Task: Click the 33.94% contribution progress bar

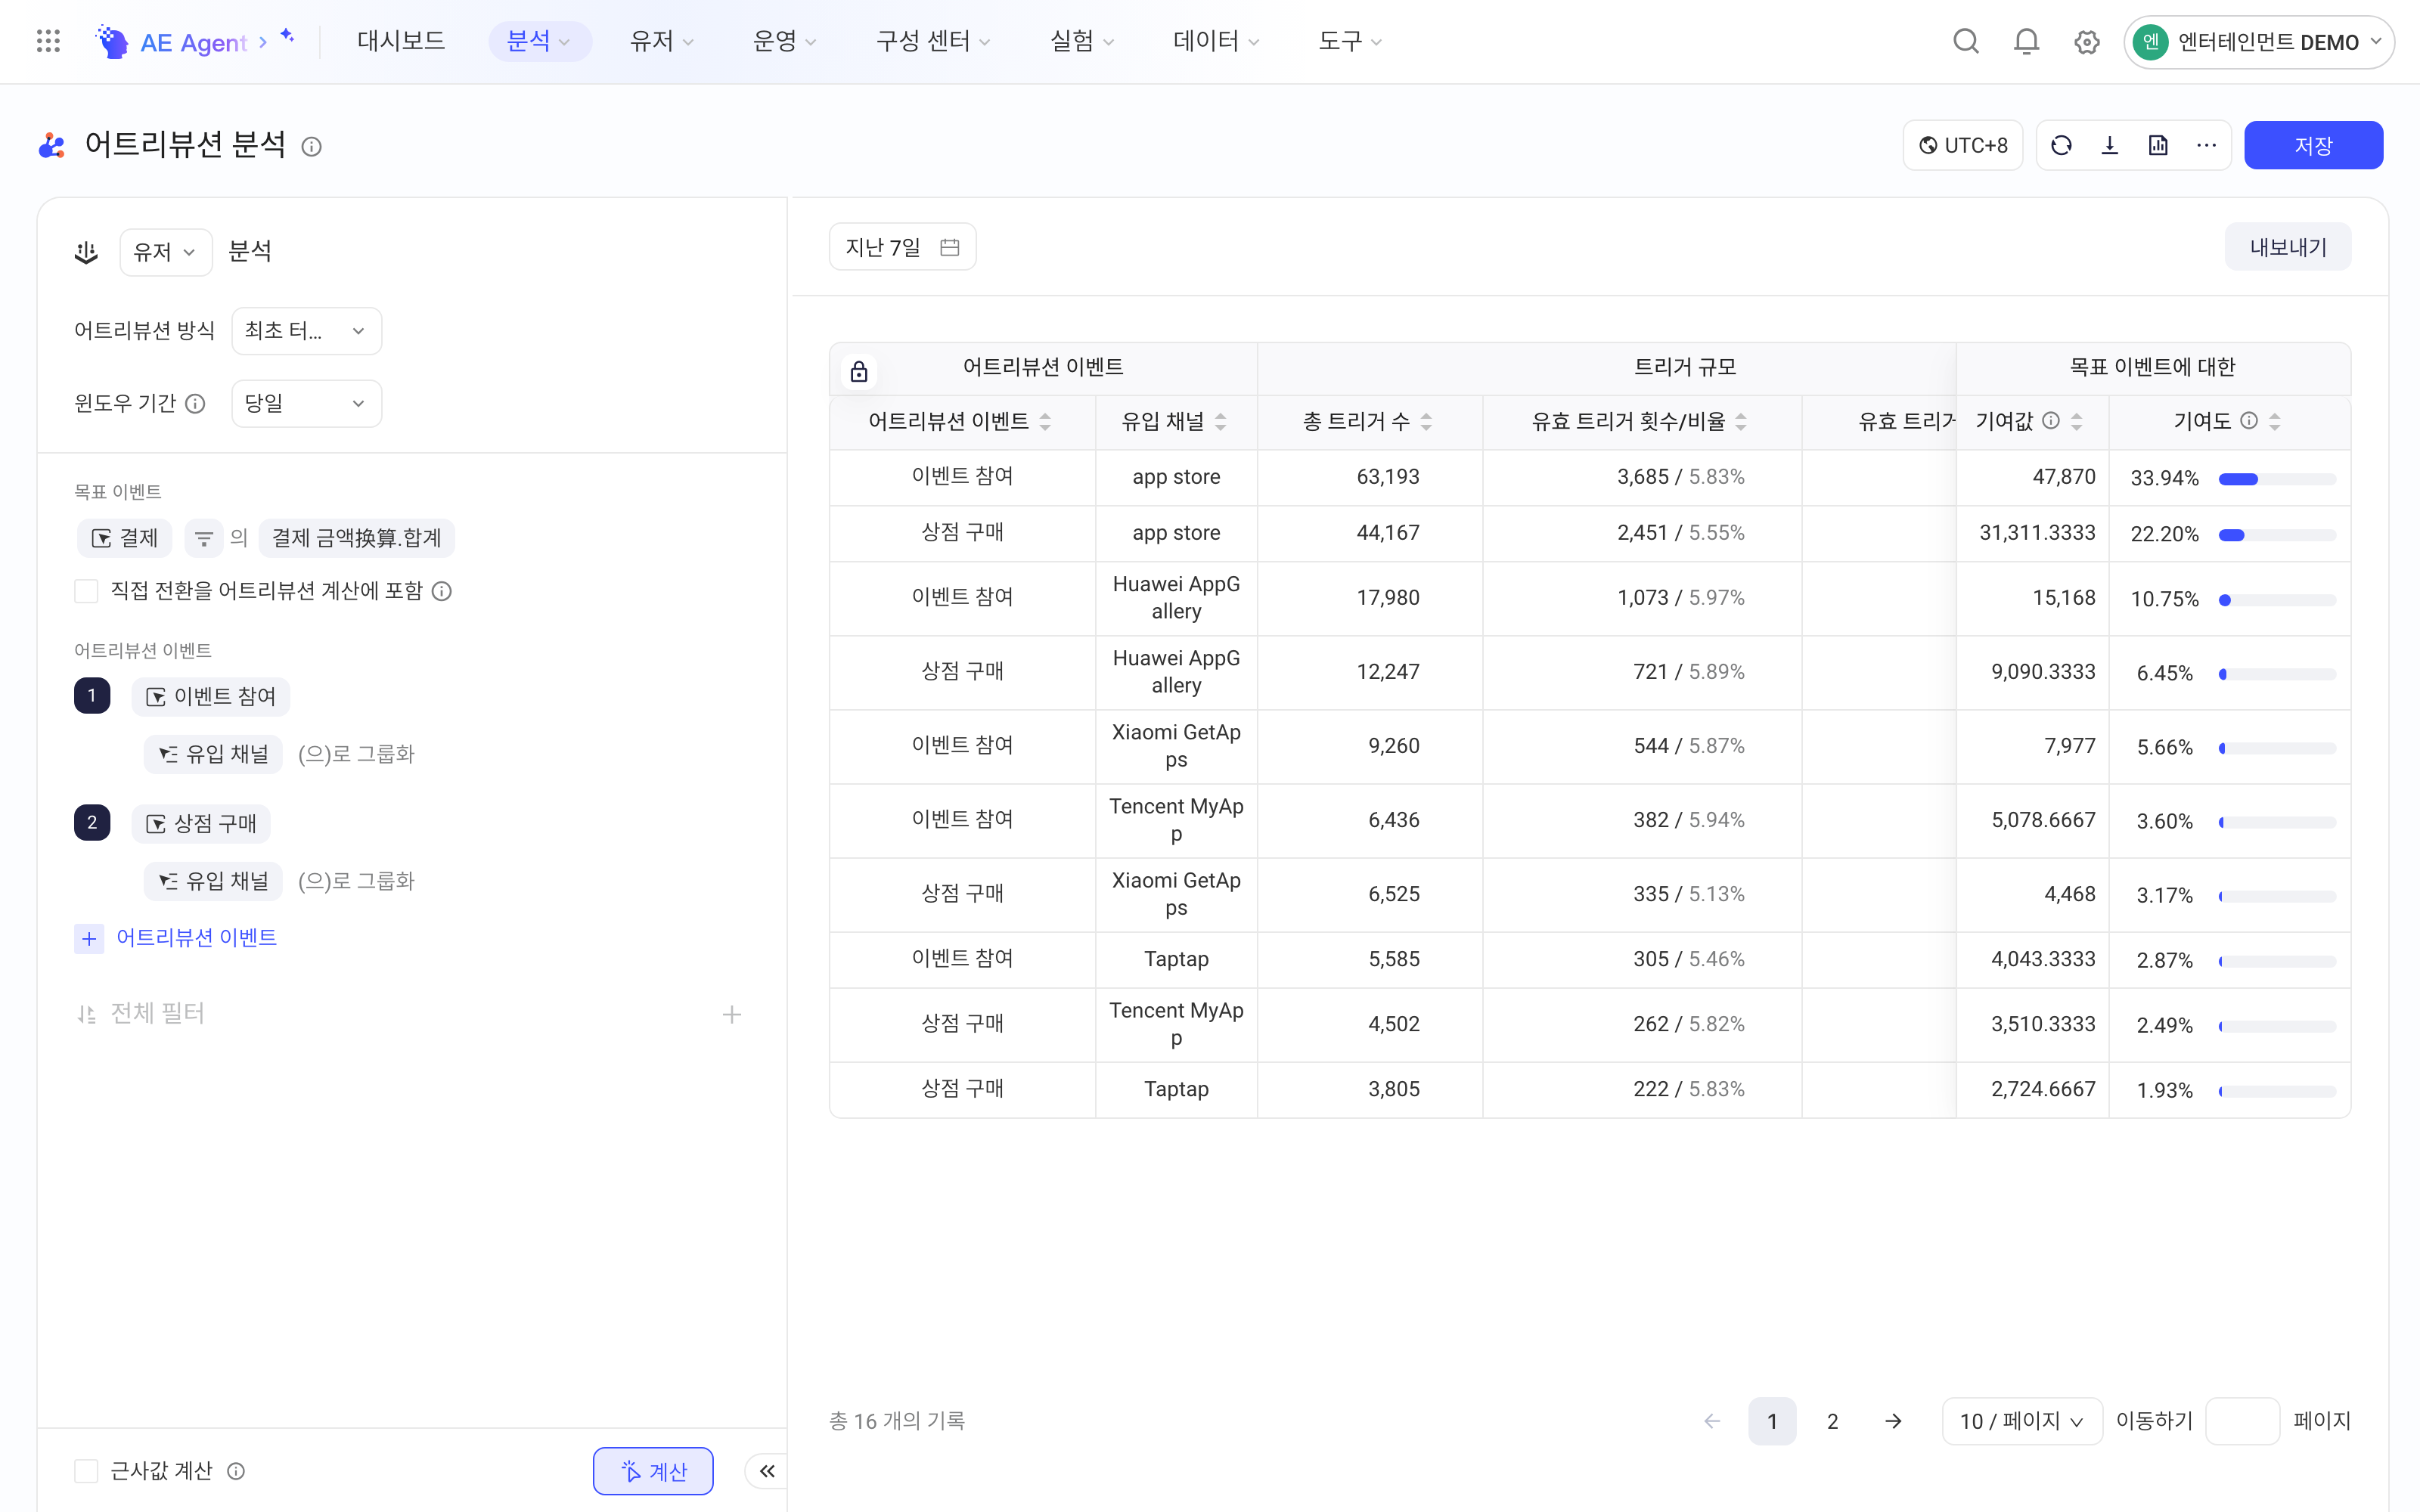Action: coord(2277,480)
